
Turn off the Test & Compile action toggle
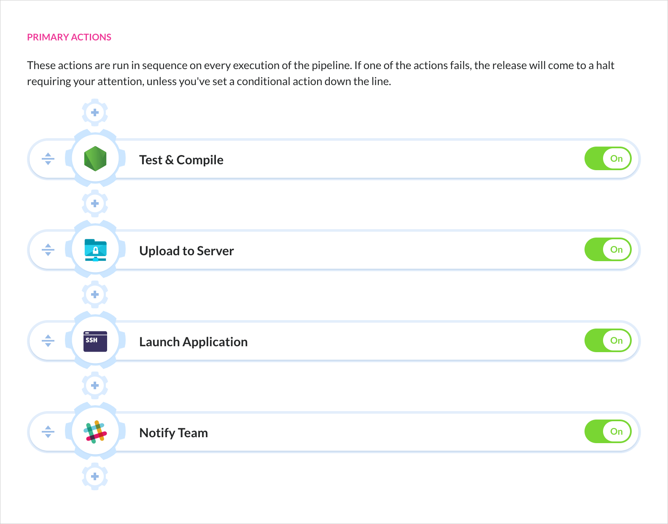point(608,159)
